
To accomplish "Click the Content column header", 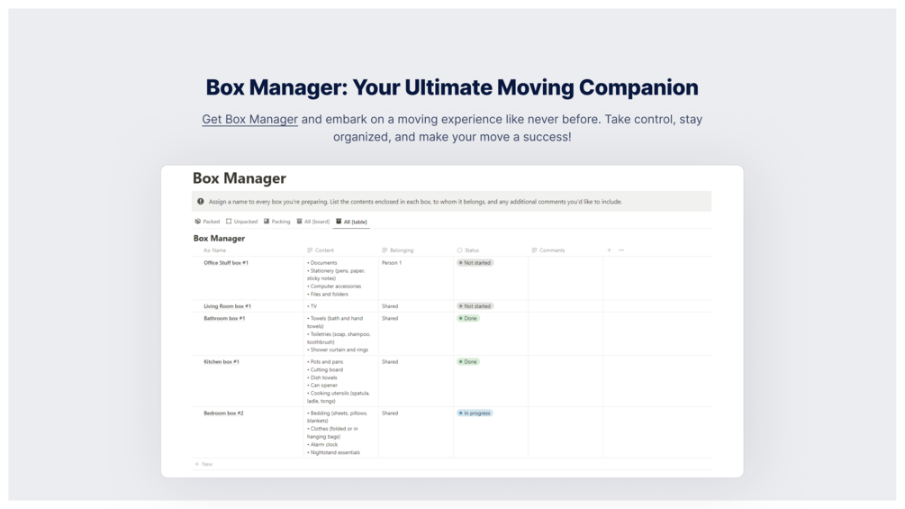I will (x=321, y=250).
